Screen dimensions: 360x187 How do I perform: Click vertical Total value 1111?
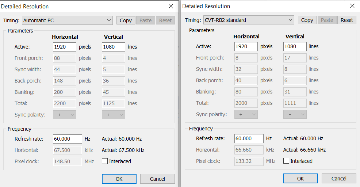[295, 103]
